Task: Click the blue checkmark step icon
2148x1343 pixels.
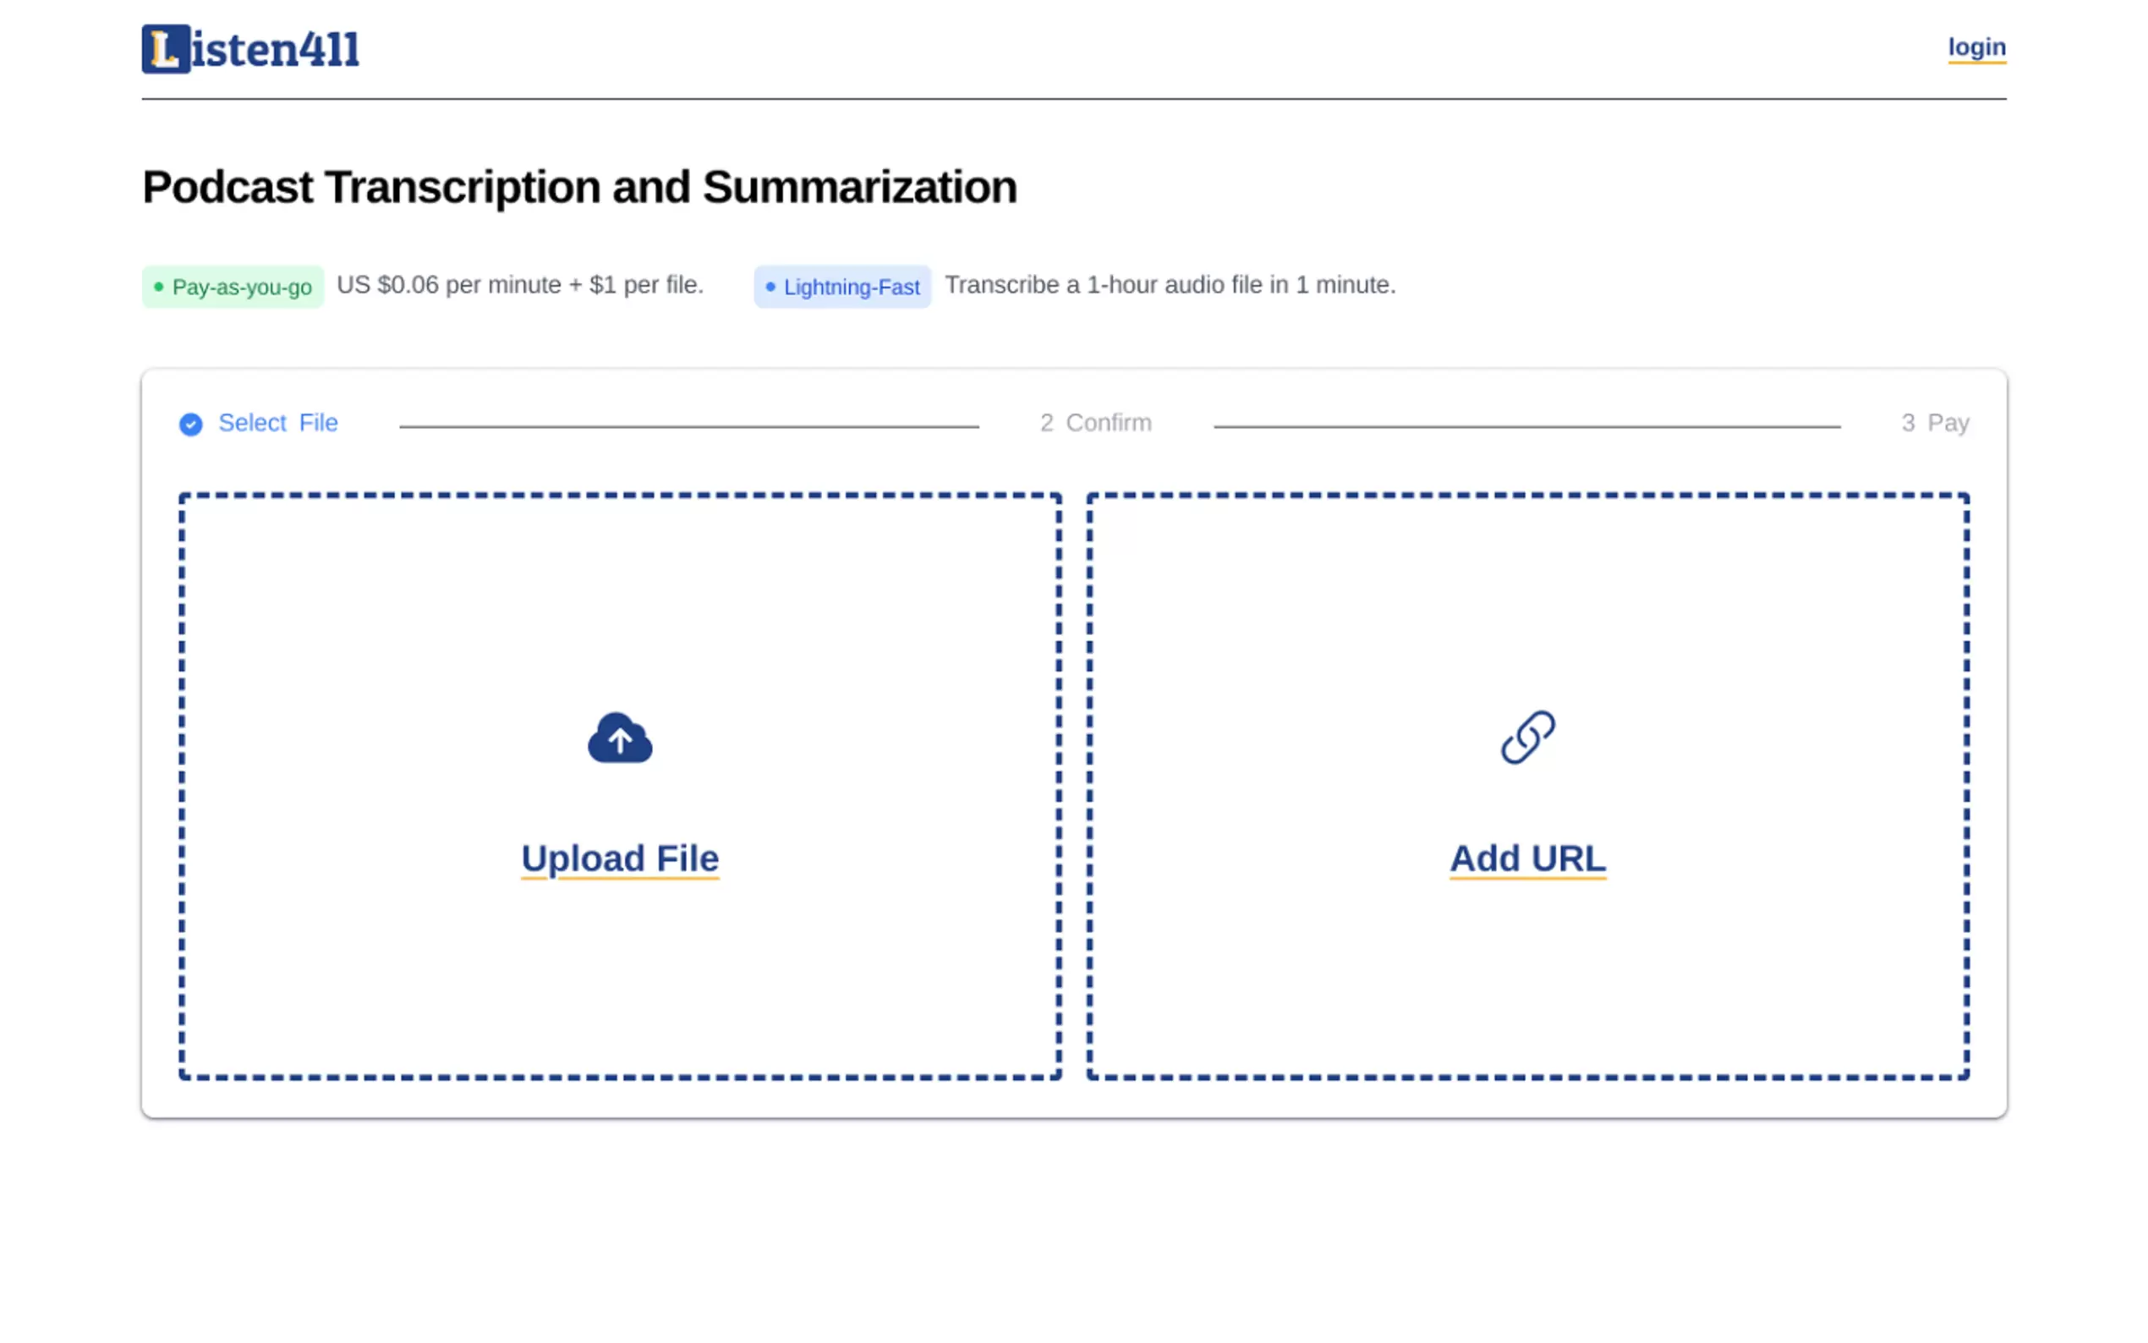Action: 191,425
